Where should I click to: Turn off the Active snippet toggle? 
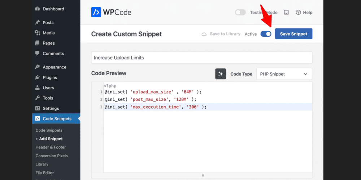[x=266, y=34]
